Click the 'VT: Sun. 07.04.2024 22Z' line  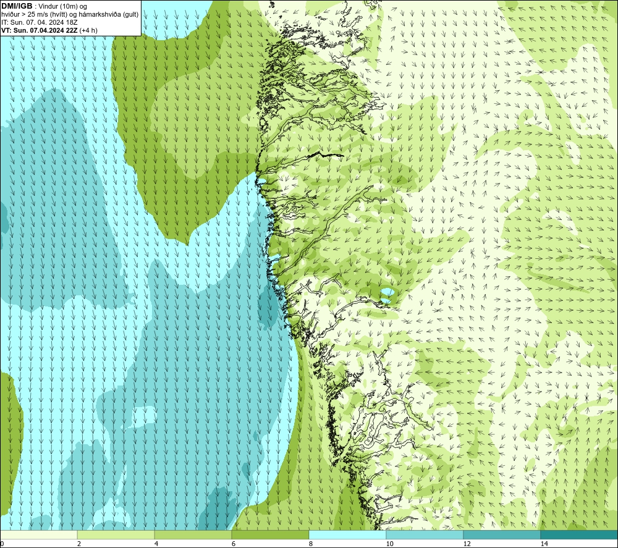pos(40,30)
